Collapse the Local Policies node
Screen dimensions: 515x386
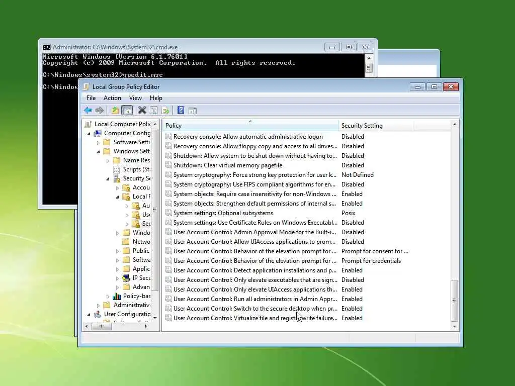click(x=117, y=197)
